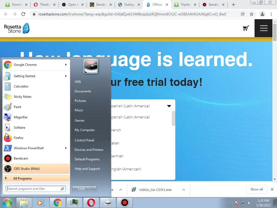The width and height of the screenshot is (277, 208).
Task: Open Control Panel from Start menu
Action: (84, 140)
